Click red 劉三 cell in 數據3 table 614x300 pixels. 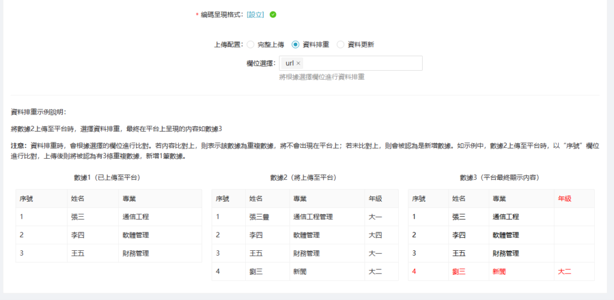tap(459, 271)
